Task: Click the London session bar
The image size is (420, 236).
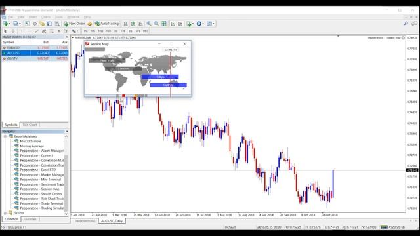Action: [x=123, y=69]
